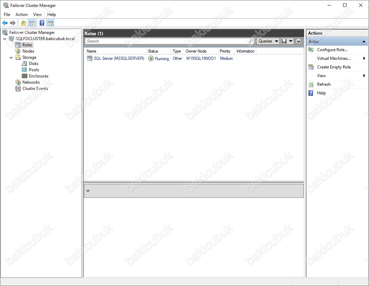Viewport: 369px width, 286px height.
Task: Click the Networks icon in the tree
Action: click(18, 82)
